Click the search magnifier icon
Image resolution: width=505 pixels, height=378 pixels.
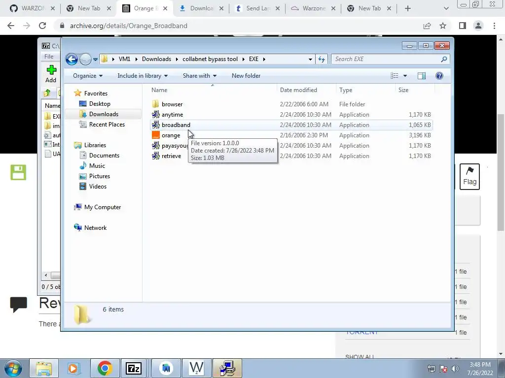(x=444, y=59)
